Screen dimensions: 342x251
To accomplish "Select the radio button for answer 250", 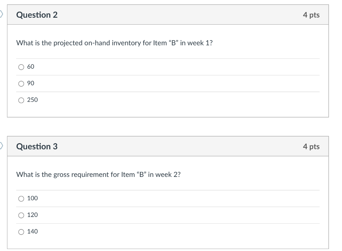I will 21,100.
